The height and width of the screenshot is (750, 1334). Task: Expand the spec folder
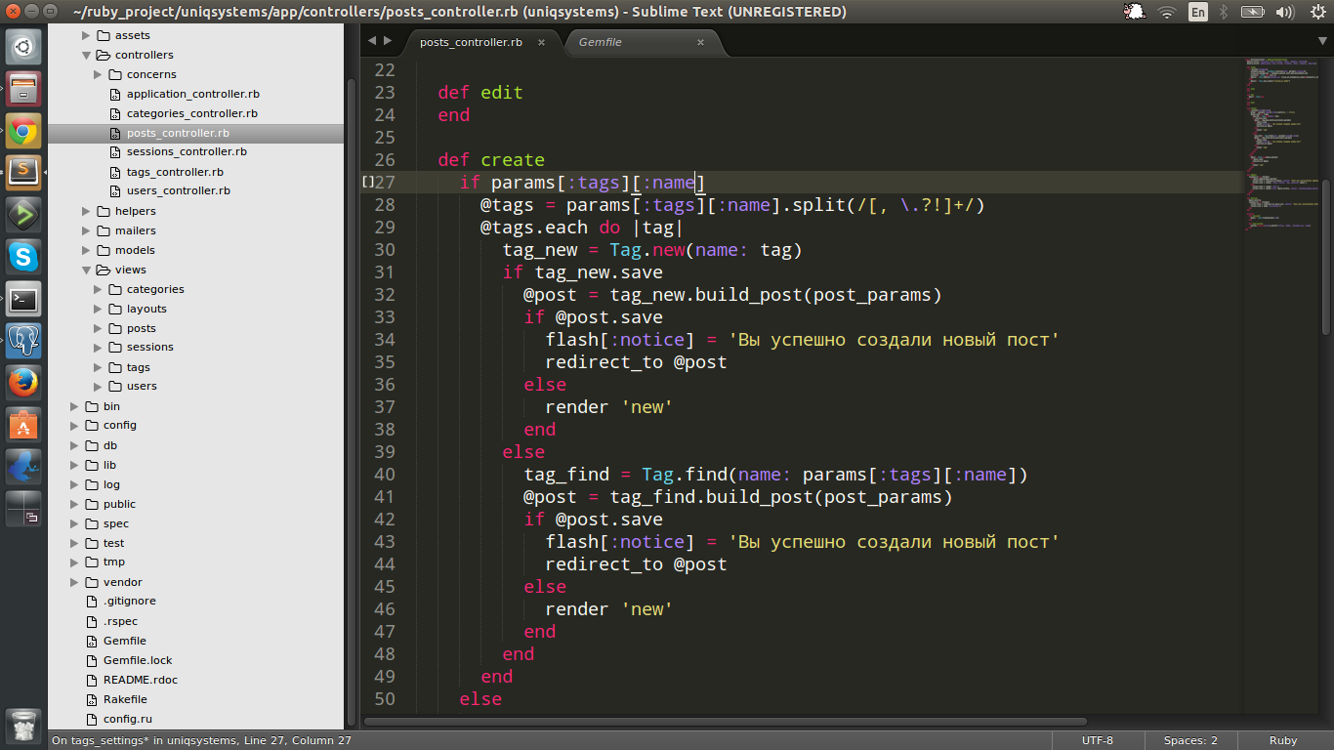pos(75,523)
